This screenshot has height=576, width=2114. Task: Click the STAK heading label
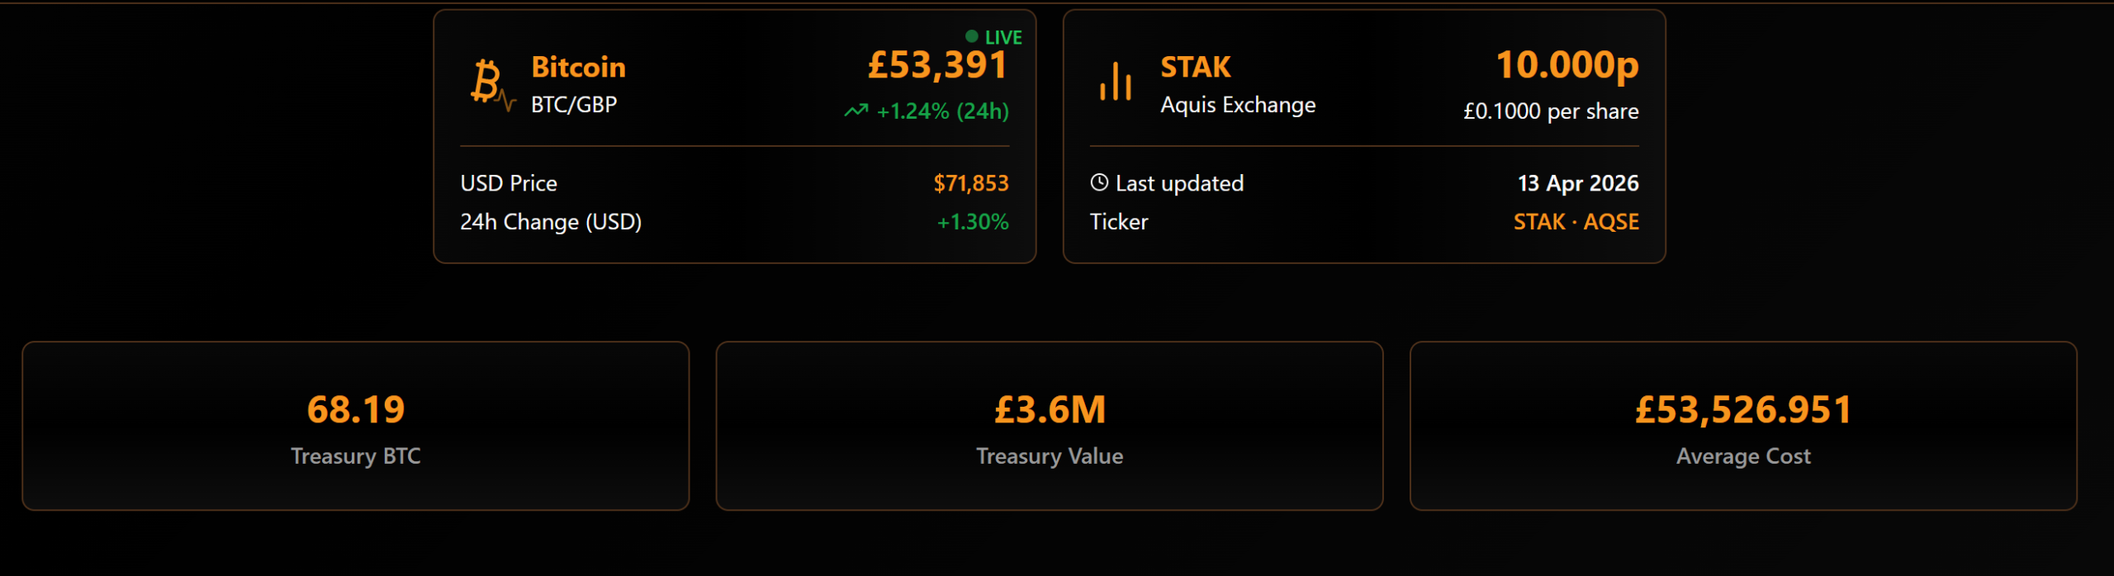tap(1195, 66)
